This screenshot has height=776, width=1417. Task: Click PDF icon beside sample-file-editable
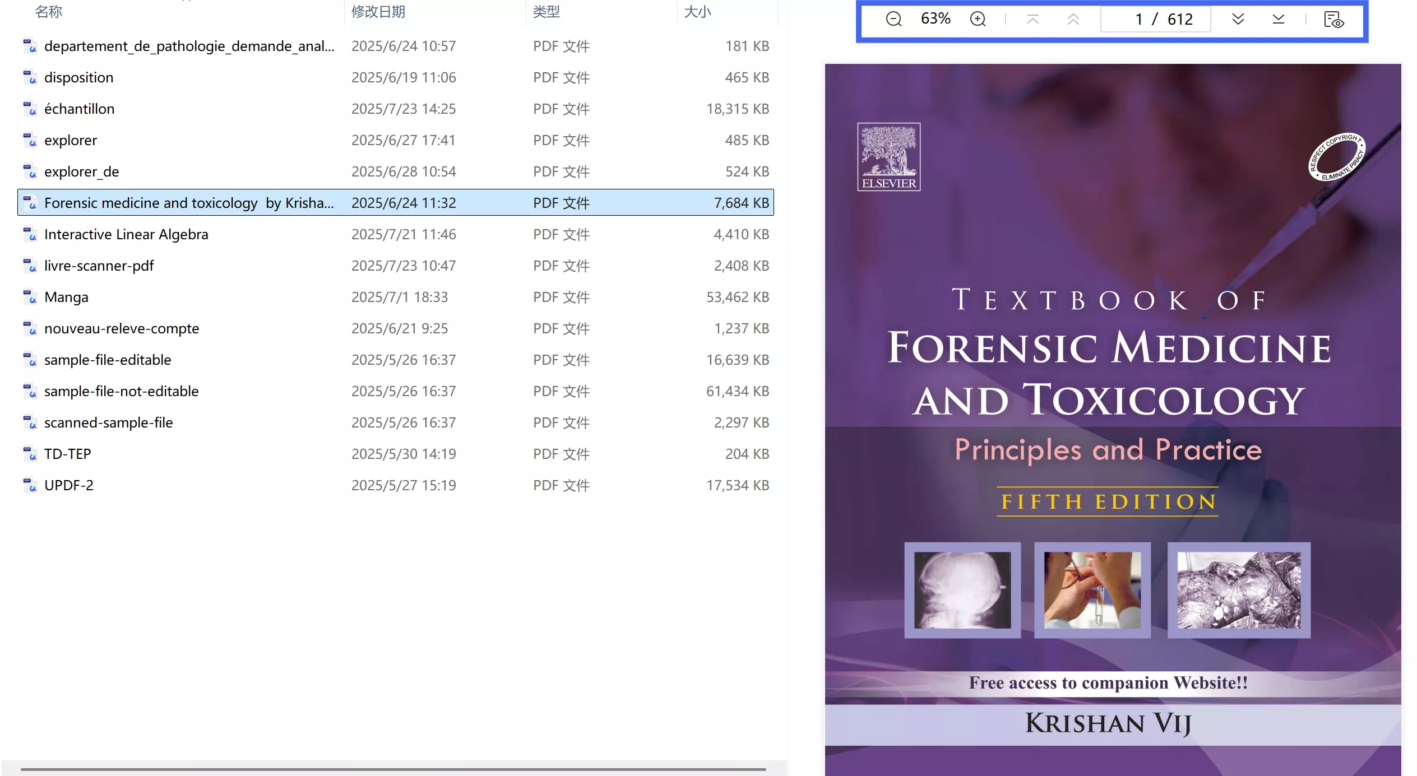point(30,359)
